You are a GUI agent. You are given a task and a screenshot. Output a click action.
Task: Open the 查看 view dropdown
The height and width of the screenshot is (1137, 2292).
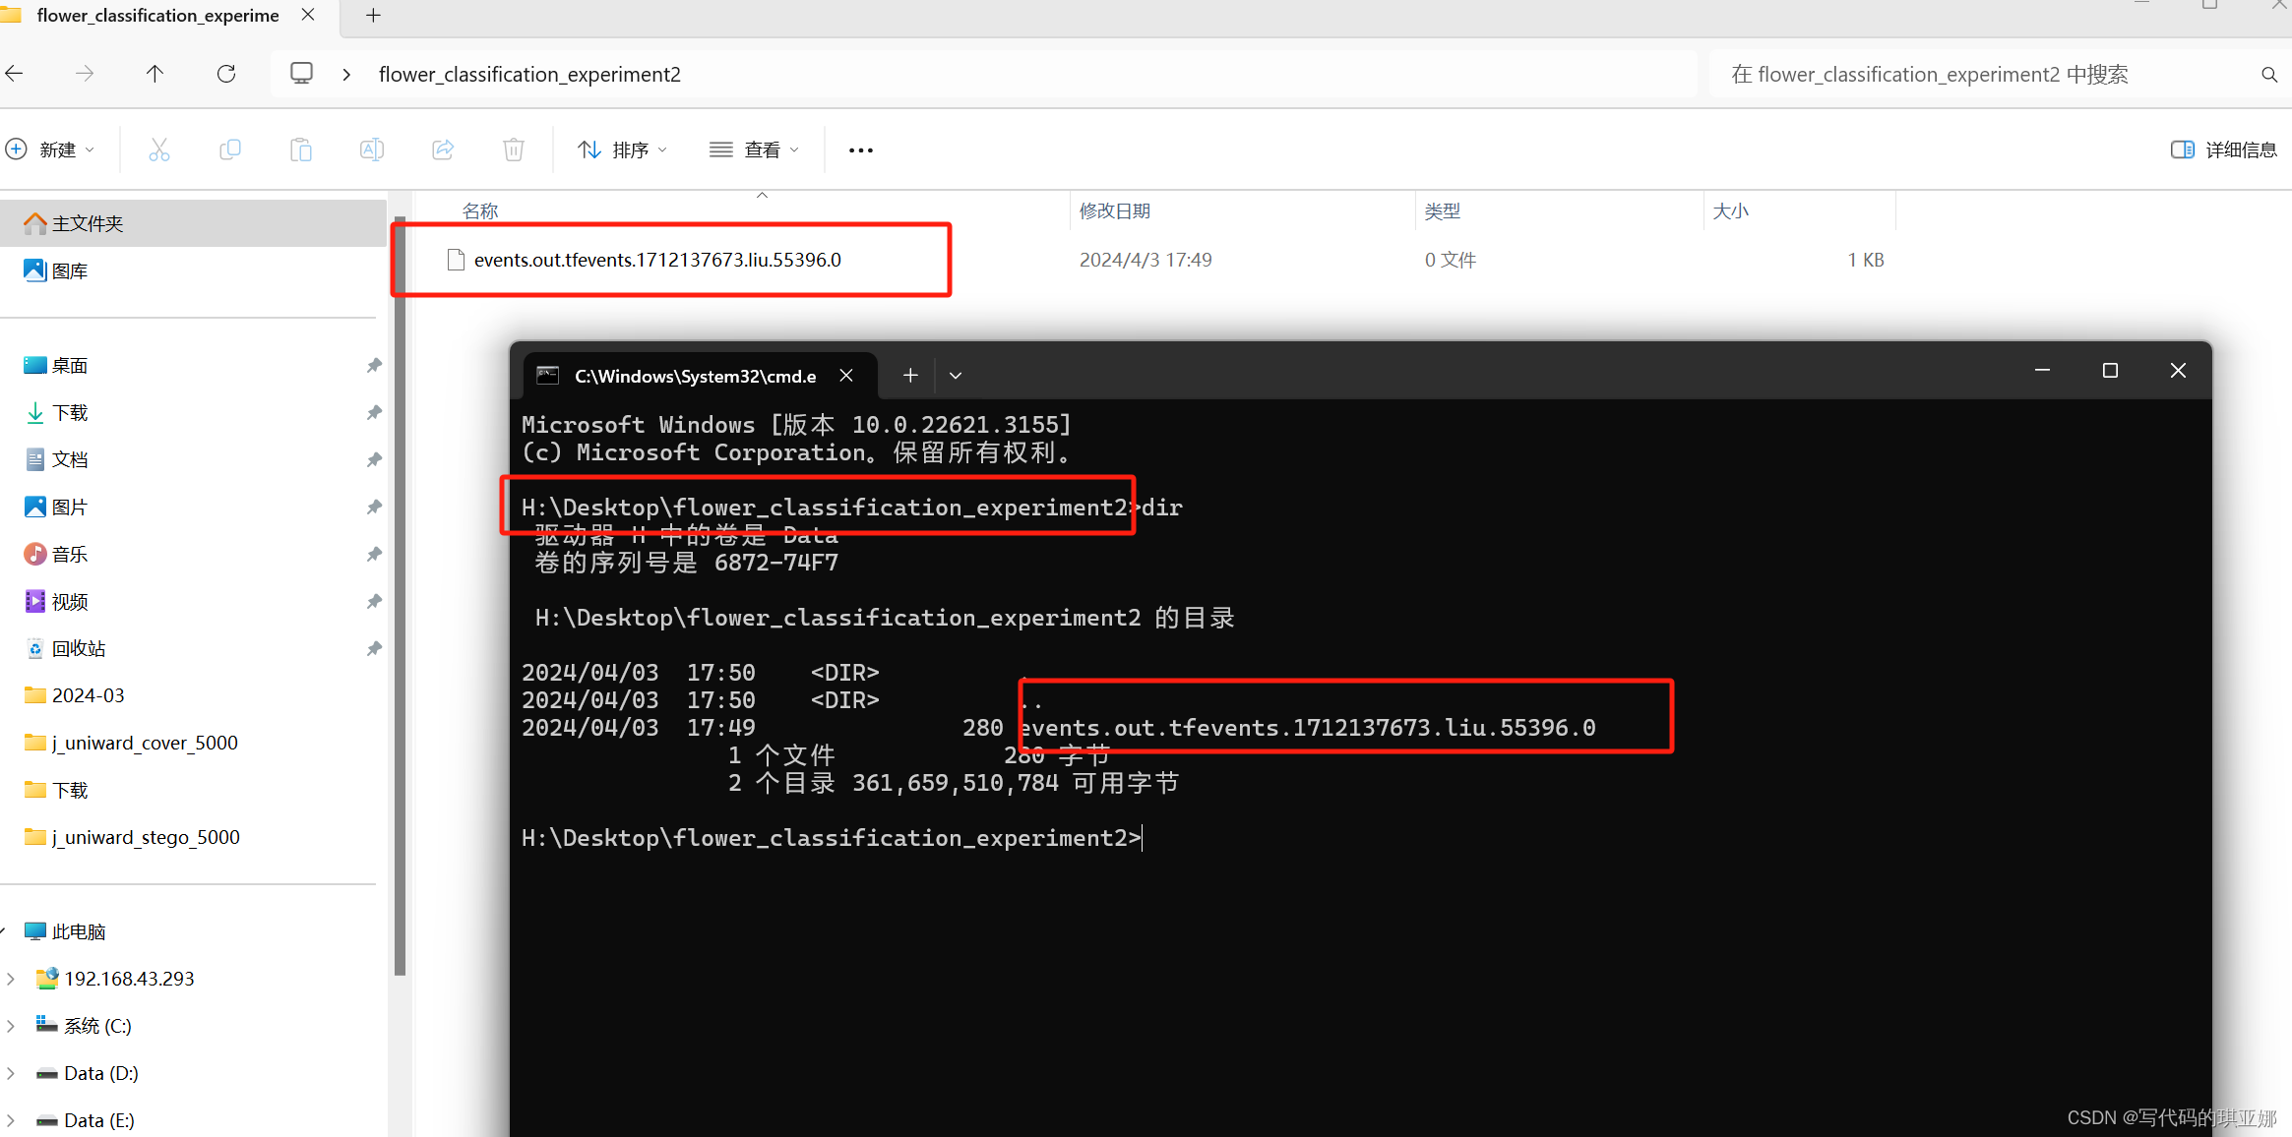click(754, 150)
